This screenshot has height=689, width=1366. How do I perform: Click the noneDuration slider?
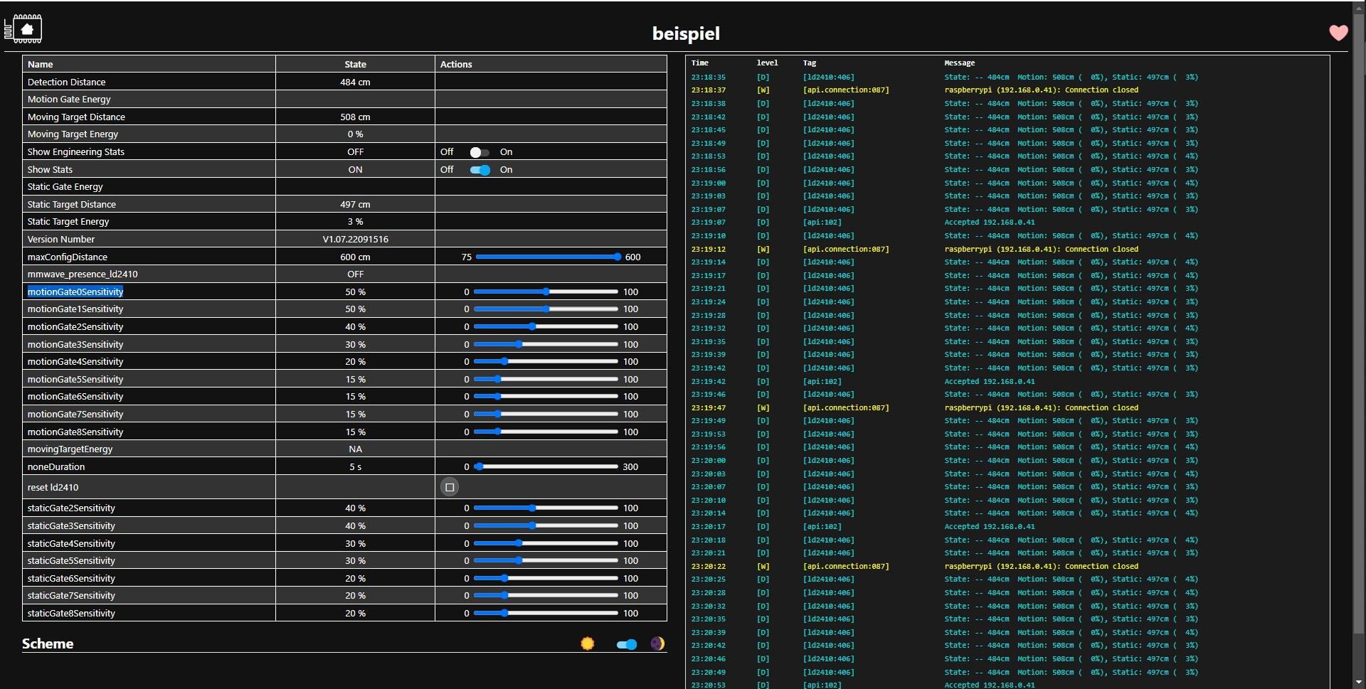click(546, 467)
